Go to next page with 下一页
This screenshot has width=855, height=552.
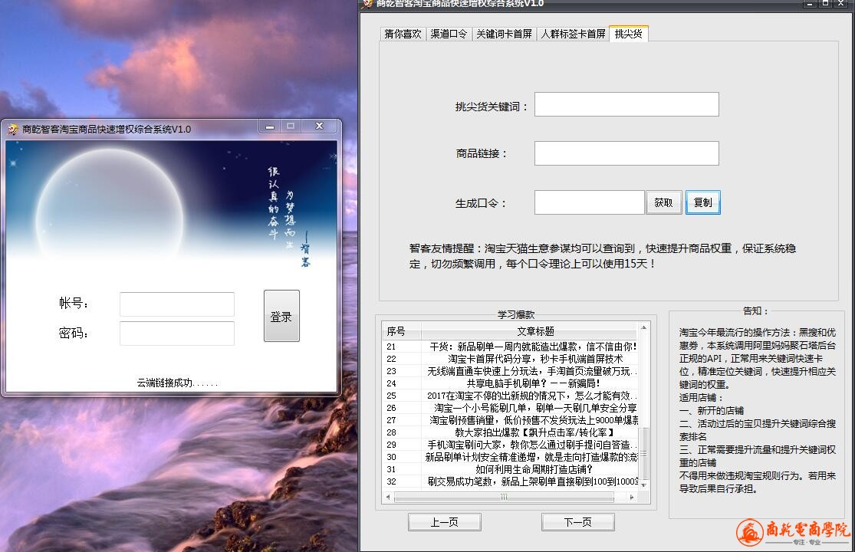578,522
